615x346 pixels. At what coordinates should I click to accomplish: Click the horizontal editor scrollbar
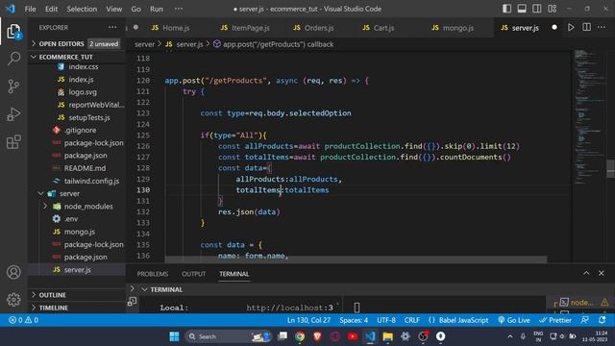click(x=356, y=259)
